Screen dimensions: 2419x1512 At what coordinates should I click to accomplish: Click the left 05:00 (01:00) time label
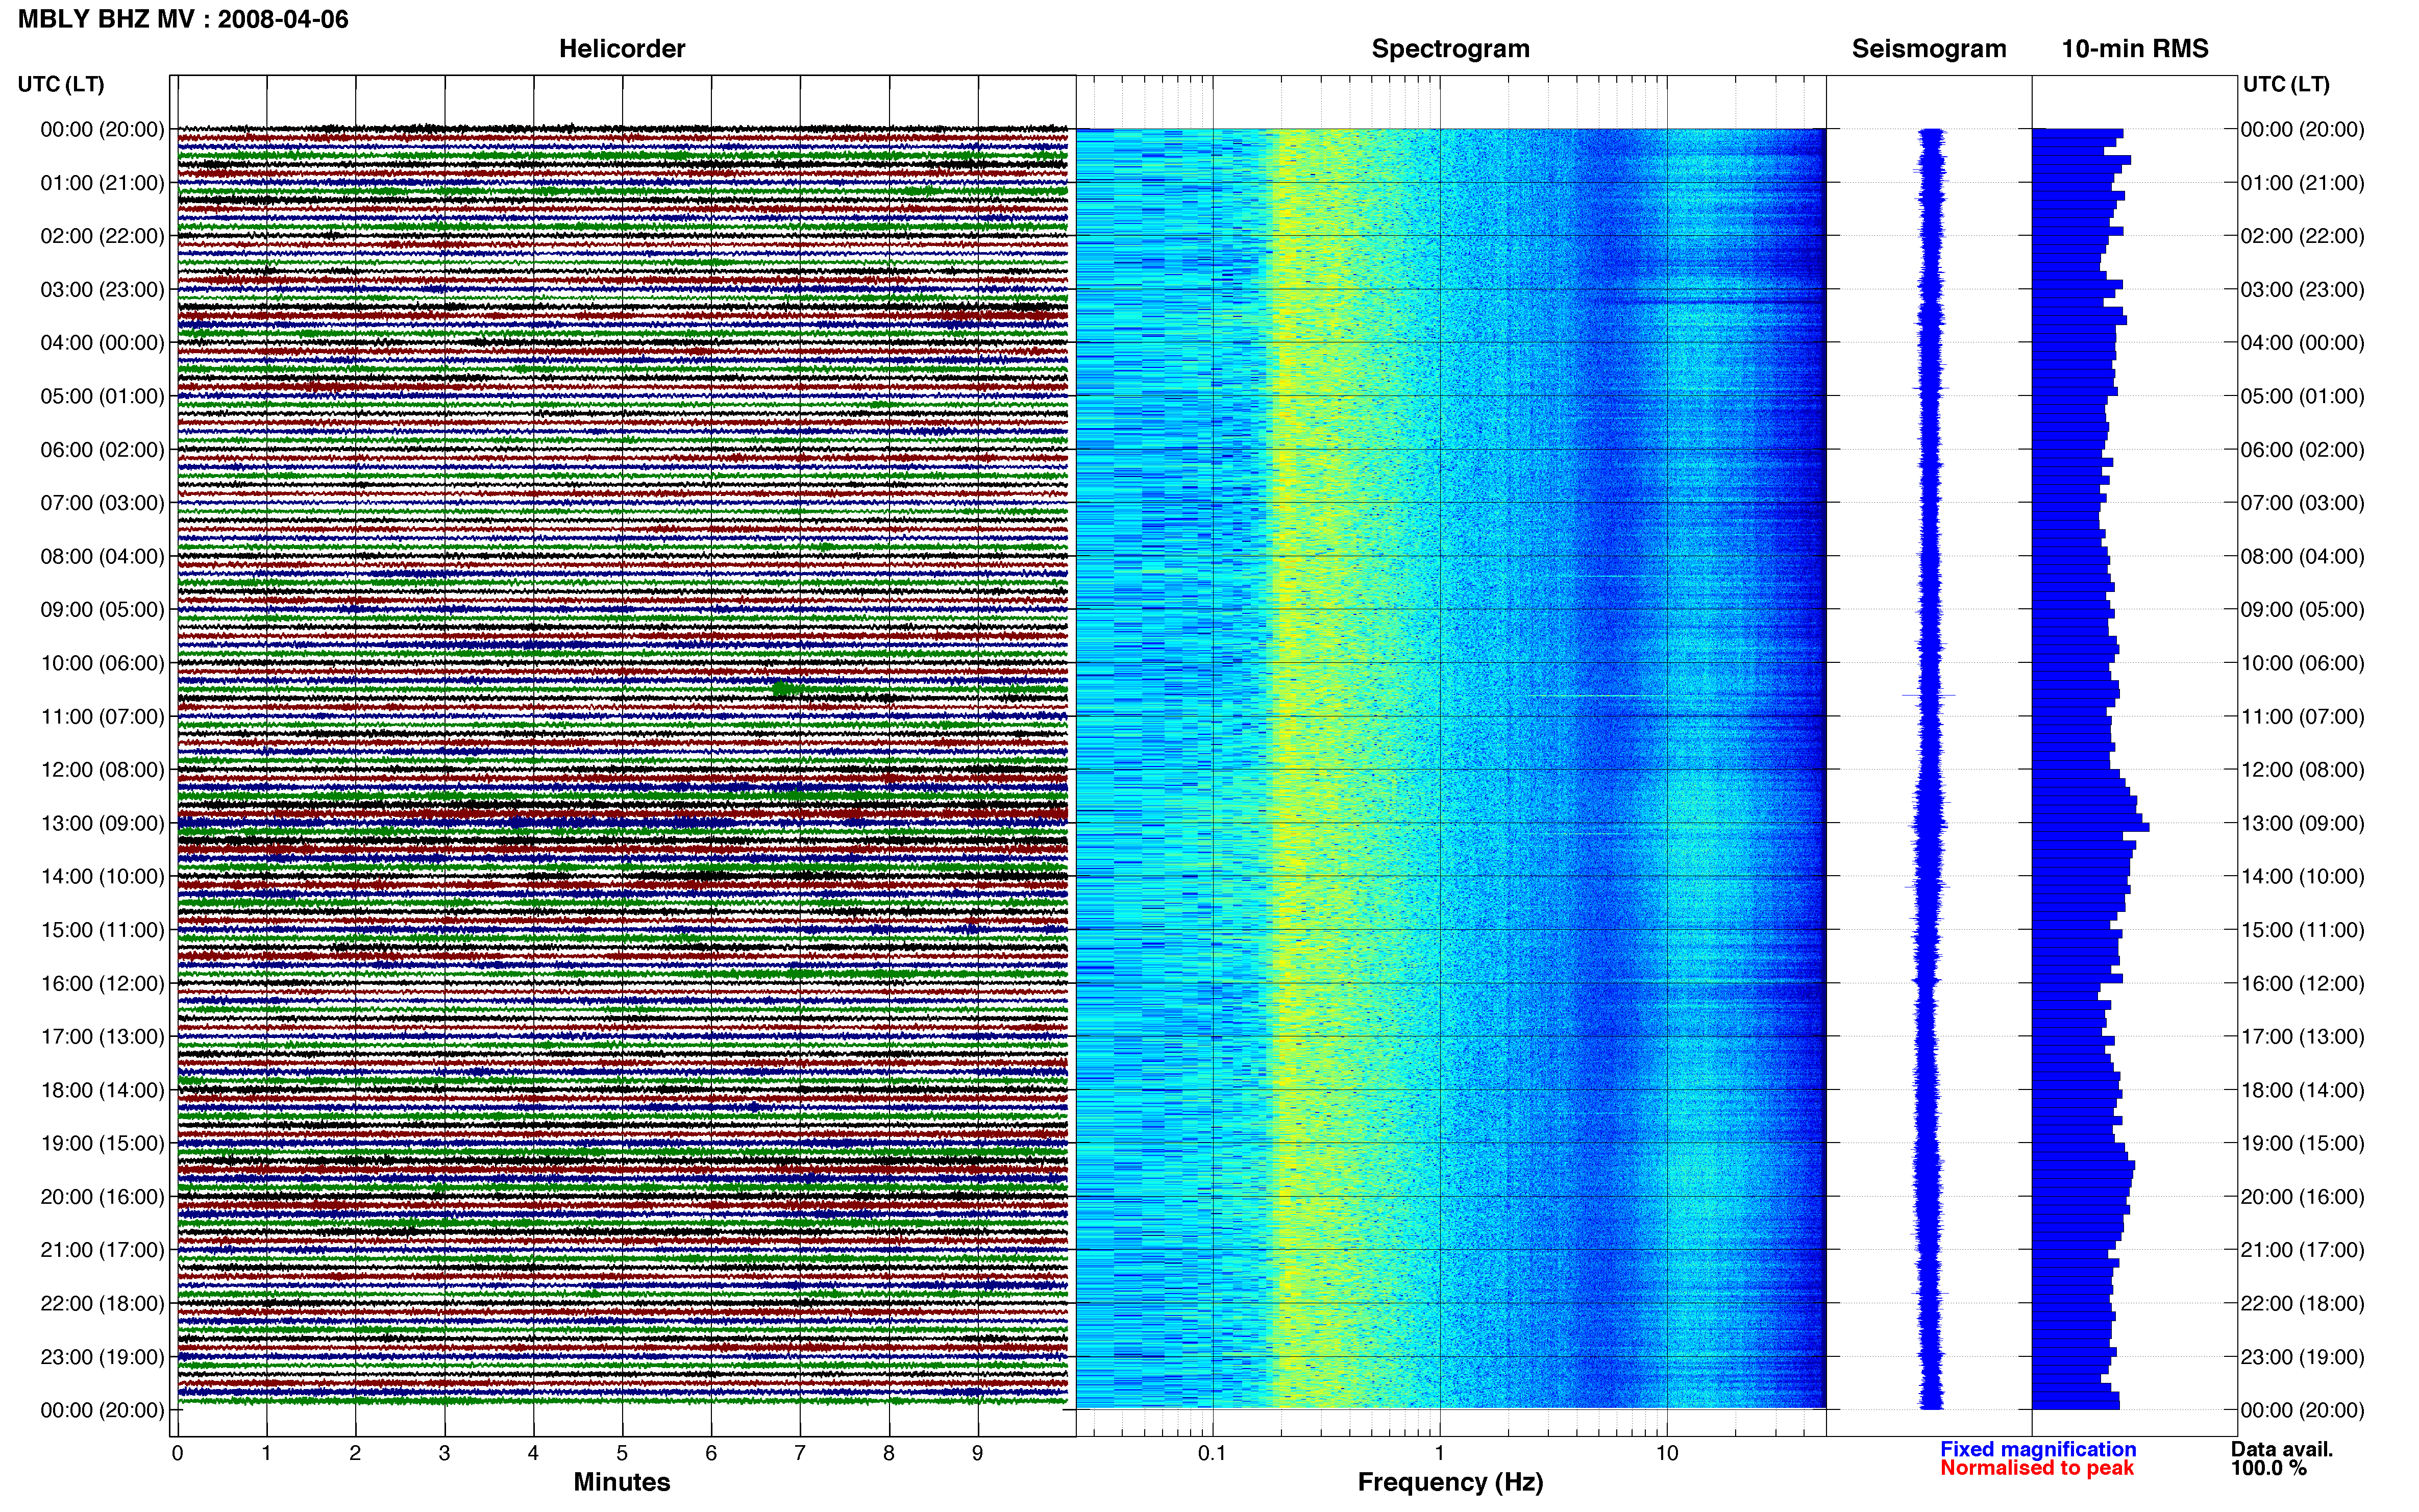click(x=102, y=396)
